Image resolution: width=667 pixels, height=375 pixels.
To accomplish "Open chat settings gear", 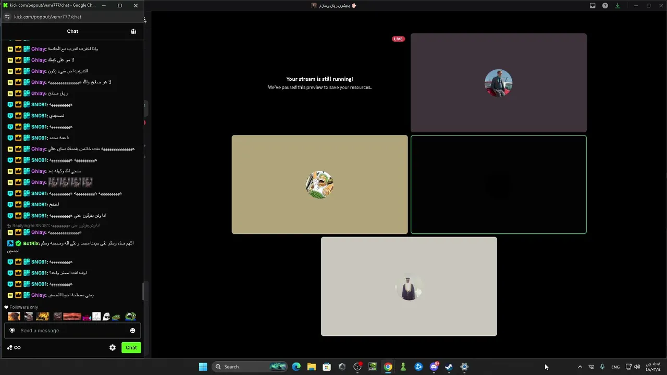I will point(113,347).
